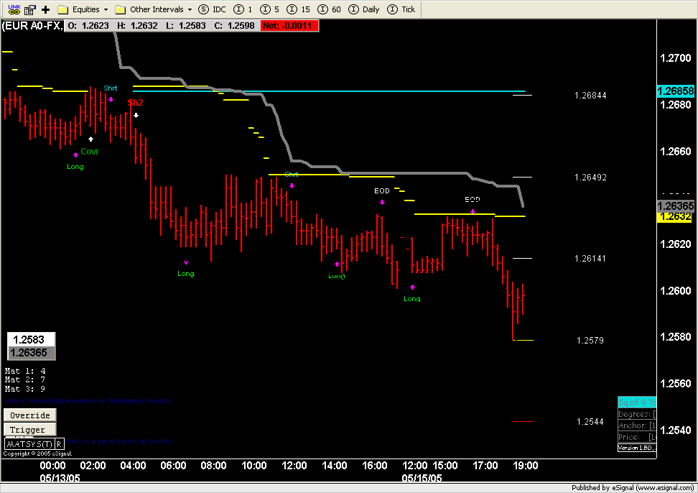Click the Anchor field in Sq of 9
The height and width of the screenshot is (493, 698).
tap(637, 425)
